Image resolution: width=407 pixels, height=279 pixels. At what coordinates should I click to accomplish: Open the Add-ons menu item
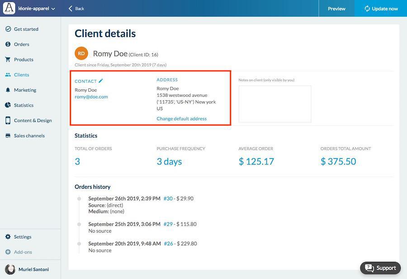[x=23, y=252]
